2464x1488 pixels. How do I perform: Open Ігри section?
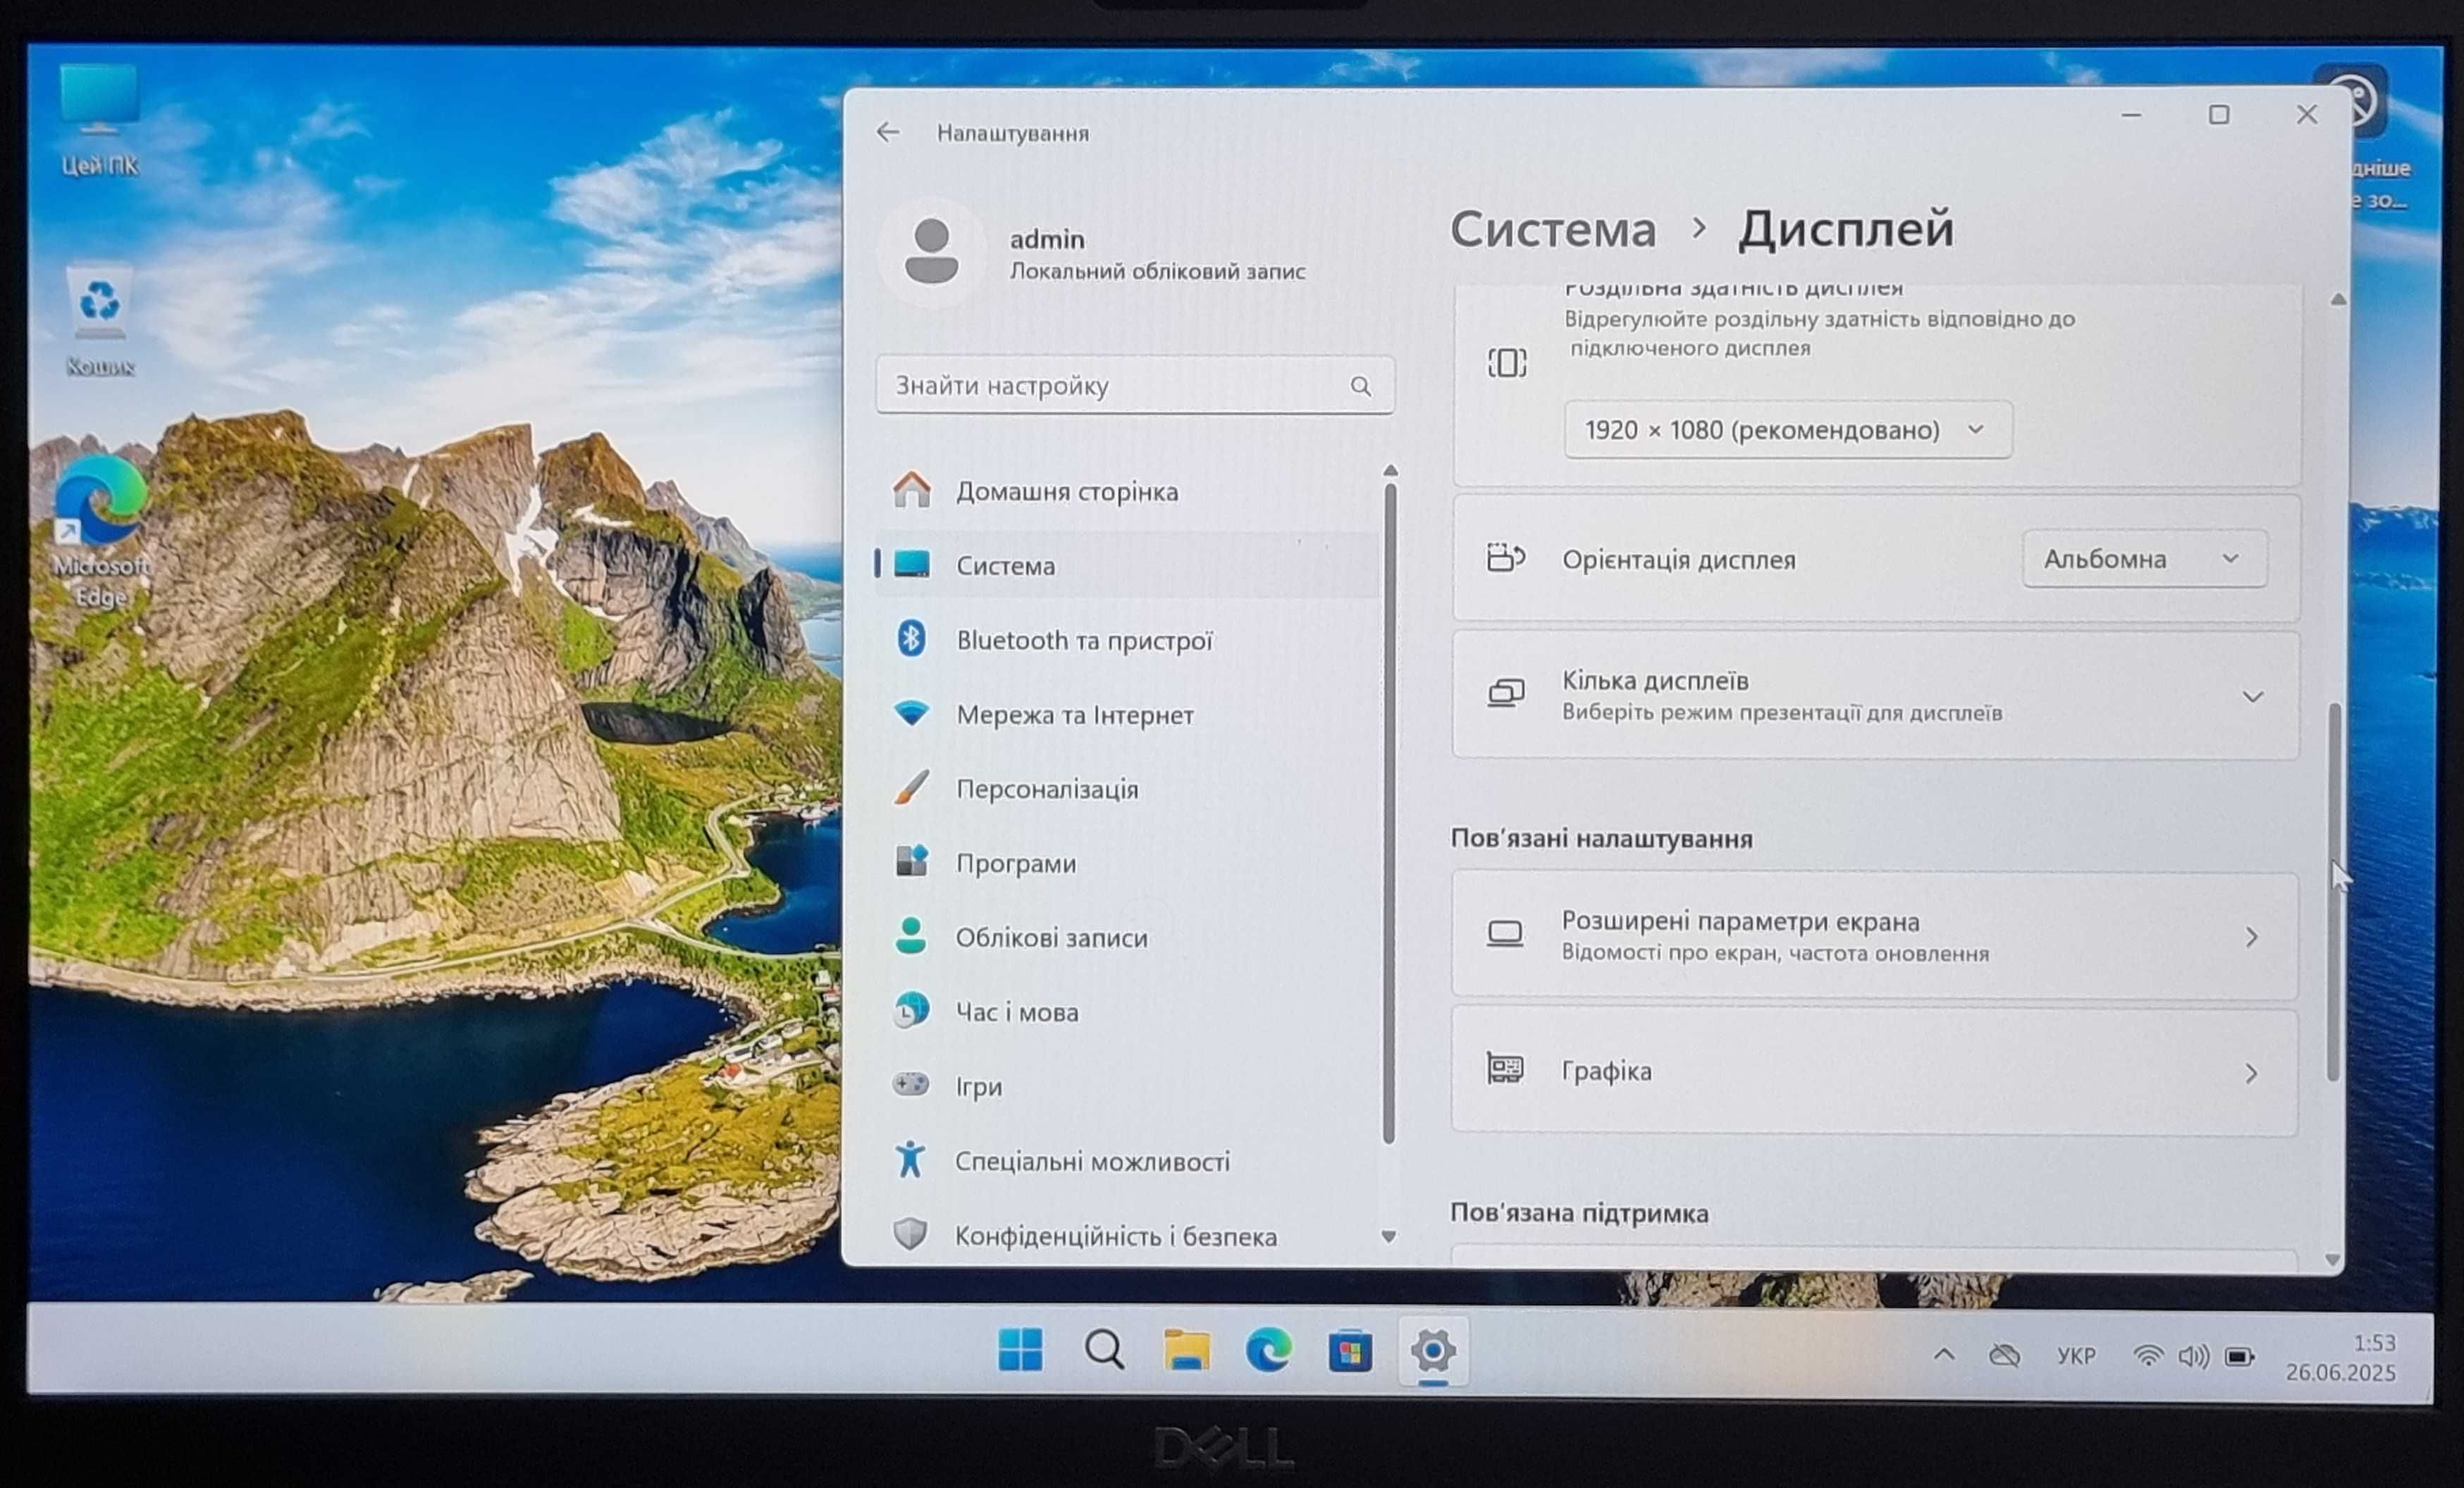point(1128,1086)
